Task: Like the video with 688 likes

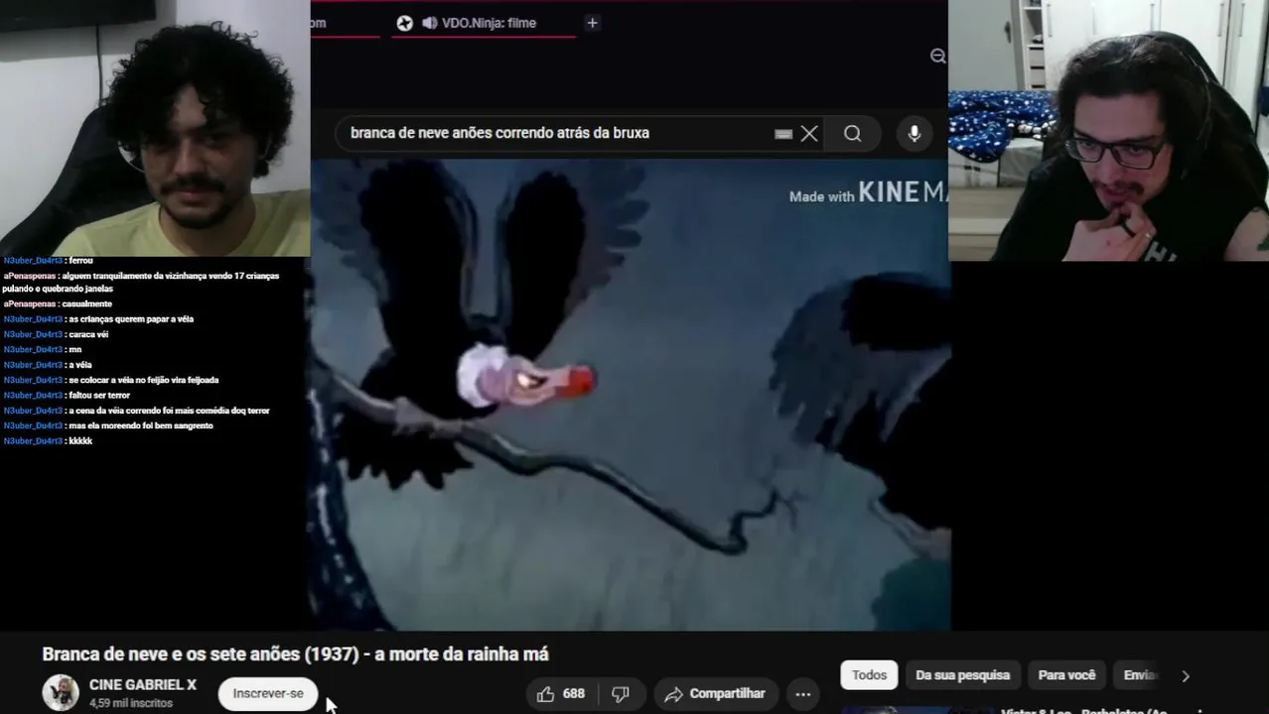Action: (x=561, y=694)
